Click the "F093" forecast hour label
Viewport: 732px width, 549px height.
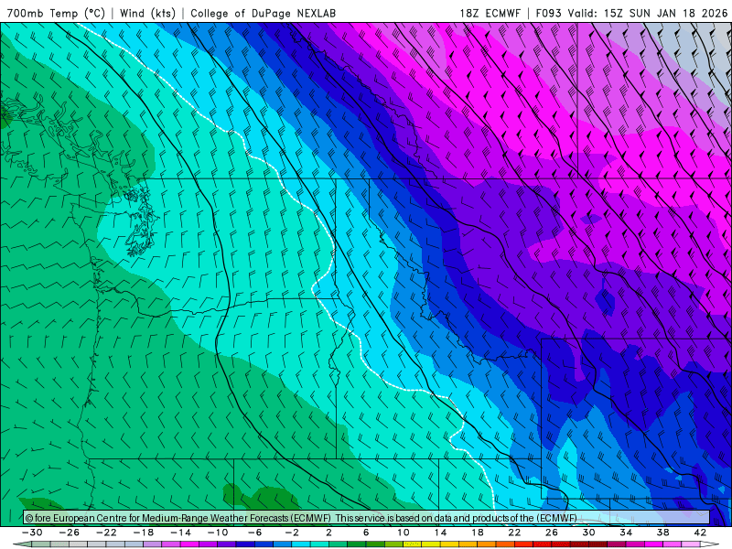tap(548, 13)
